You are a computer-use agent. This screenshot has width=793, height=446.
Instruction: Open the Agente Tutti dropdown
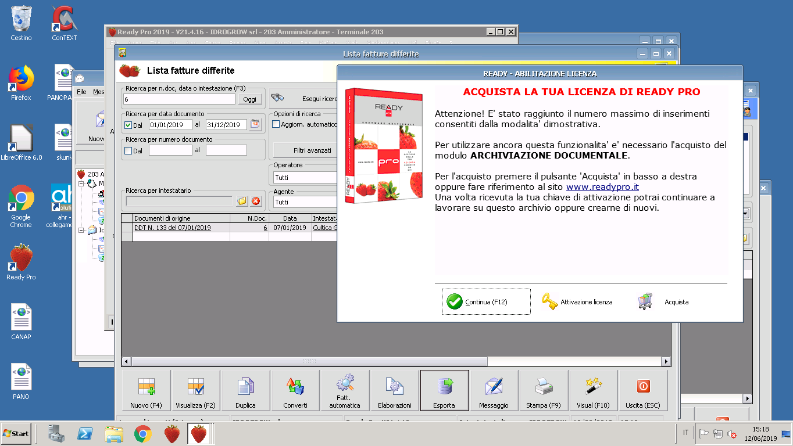305,202
